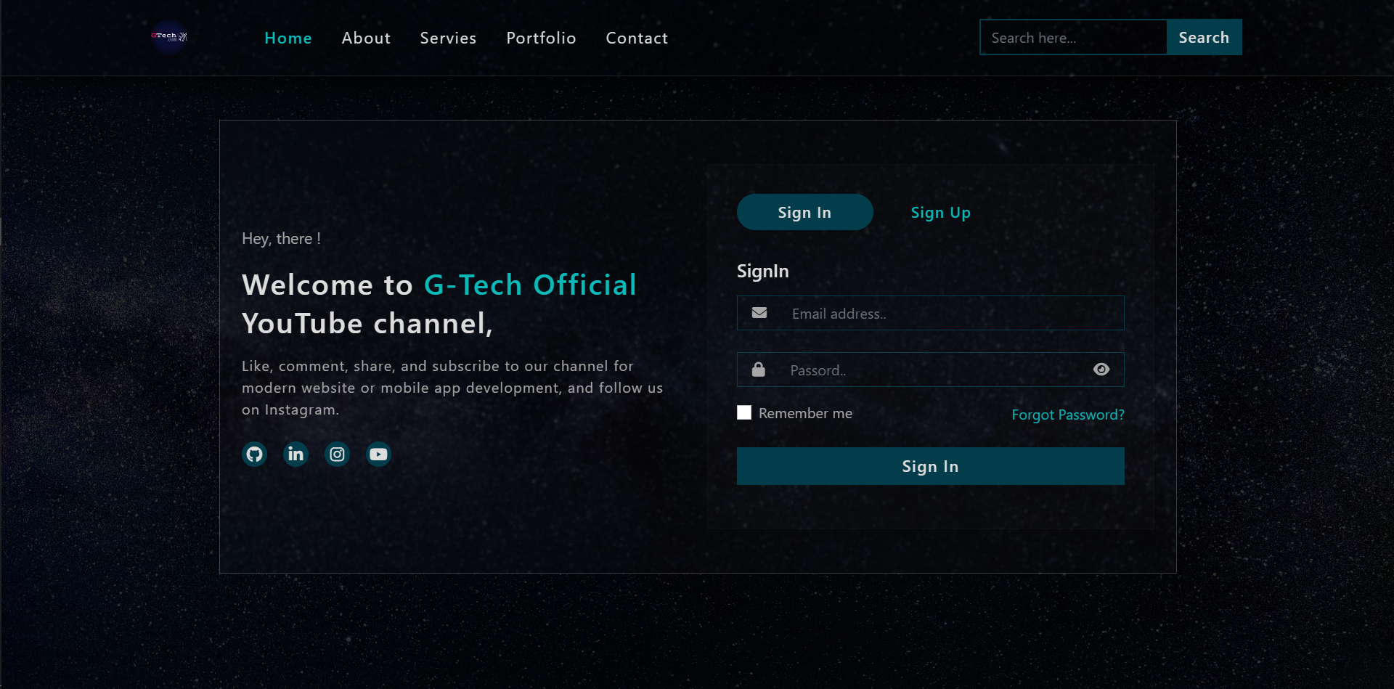Click the SignIn form heading
This screenshot has height=689, width=1394.
click(x=763, y=271)
